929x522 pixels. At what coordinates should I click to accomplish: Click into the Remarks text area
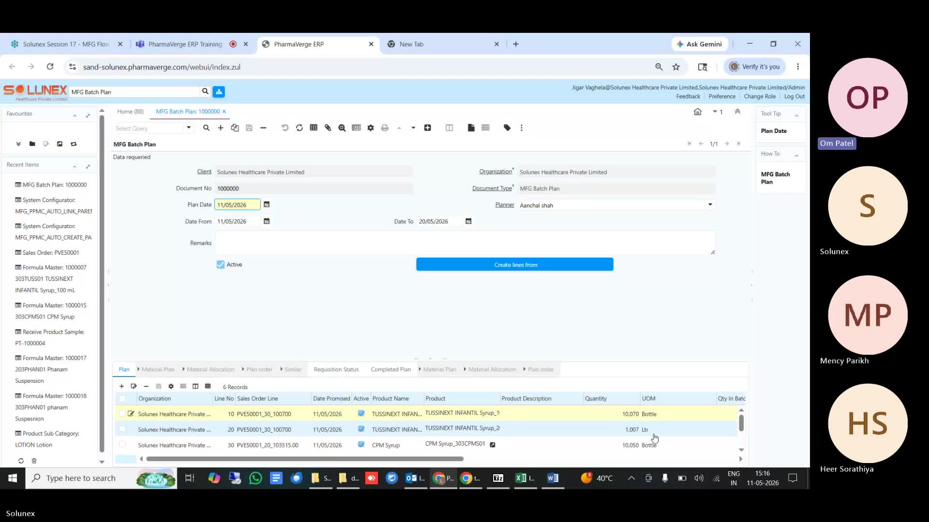point(465,243)
